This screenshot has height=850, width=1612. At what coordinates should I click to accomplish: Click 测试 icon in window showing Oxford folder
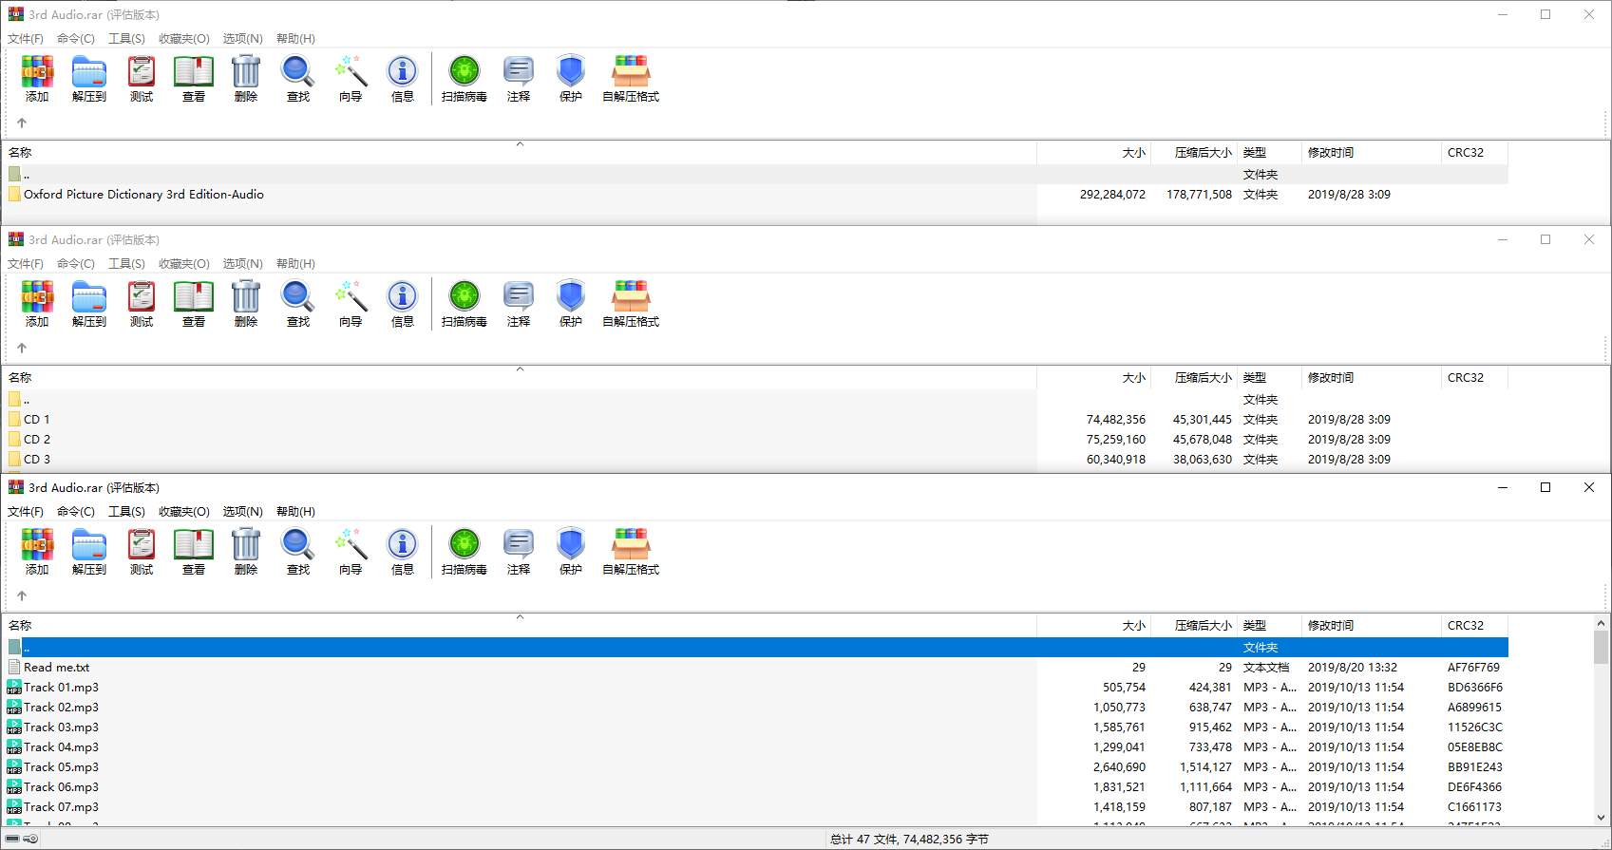(x=142, y=79)
